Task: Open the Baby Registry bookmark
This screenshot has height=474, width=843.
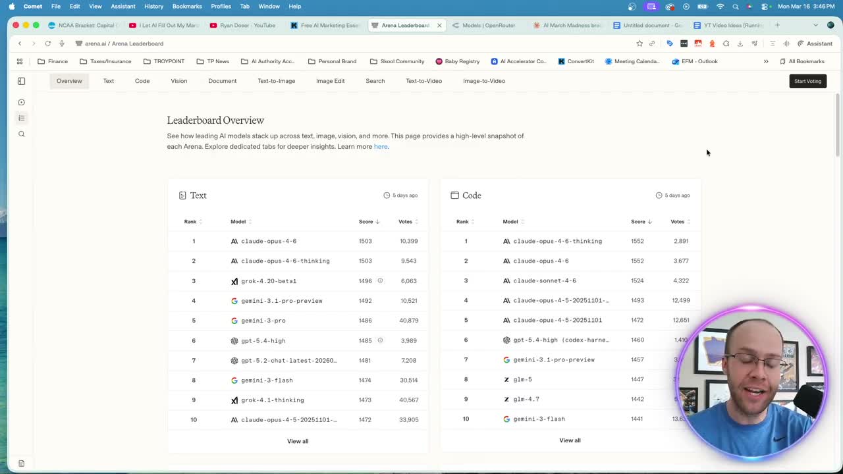Action: click(x=457, y=61)
